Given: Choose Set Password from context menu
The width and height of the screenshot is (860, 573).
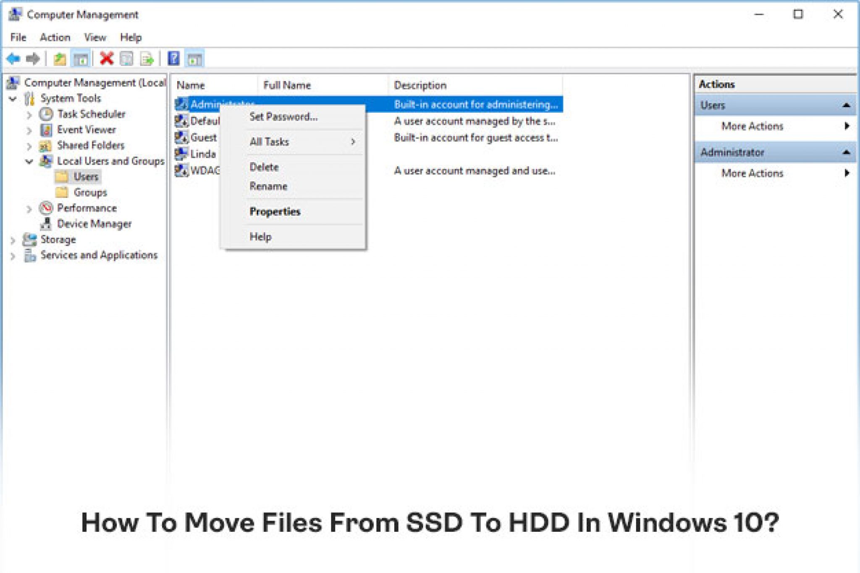Looking at the screenshot, I should (x=293, y=117).
